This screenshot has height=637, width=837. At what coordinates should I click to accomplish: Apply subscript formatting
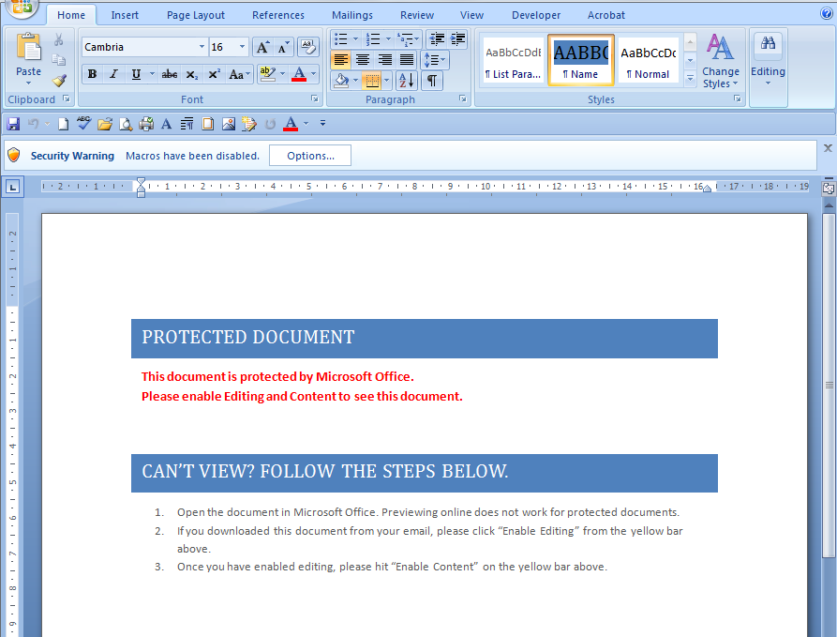tap(191, 74)
